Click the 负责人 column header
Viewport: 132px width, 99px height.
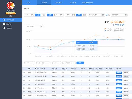(x=30, y=69)
